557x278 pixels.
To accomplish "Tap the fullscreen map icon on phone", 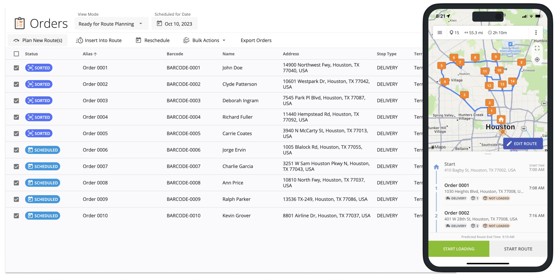I will pyautogui.click(x=537, y=48).
